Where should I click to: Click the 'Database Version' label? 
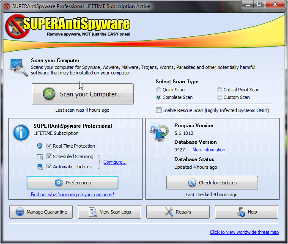tap(195, 142)
